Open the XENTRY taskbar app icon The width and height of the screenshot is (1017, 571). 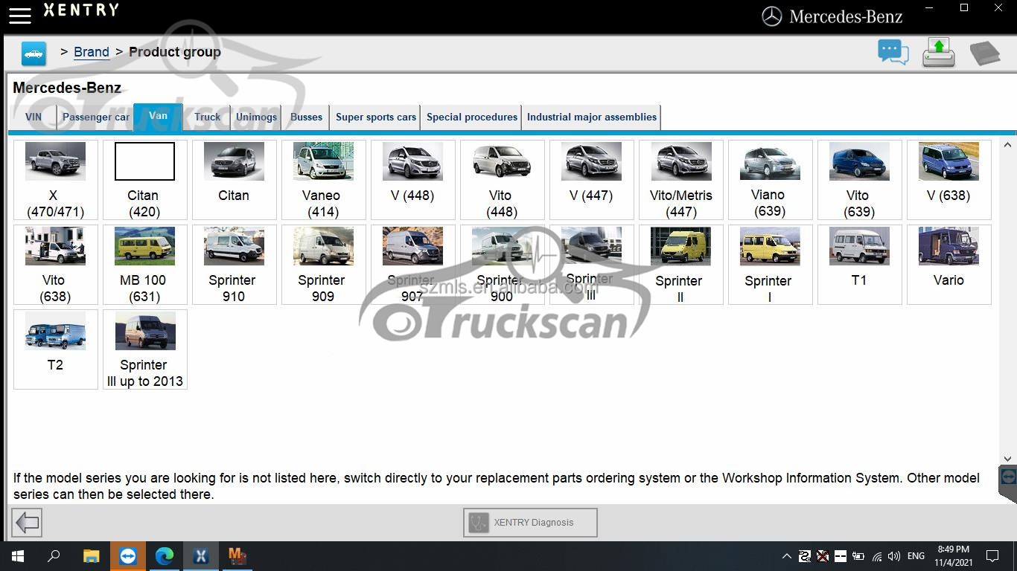click(x=201, y=555)
